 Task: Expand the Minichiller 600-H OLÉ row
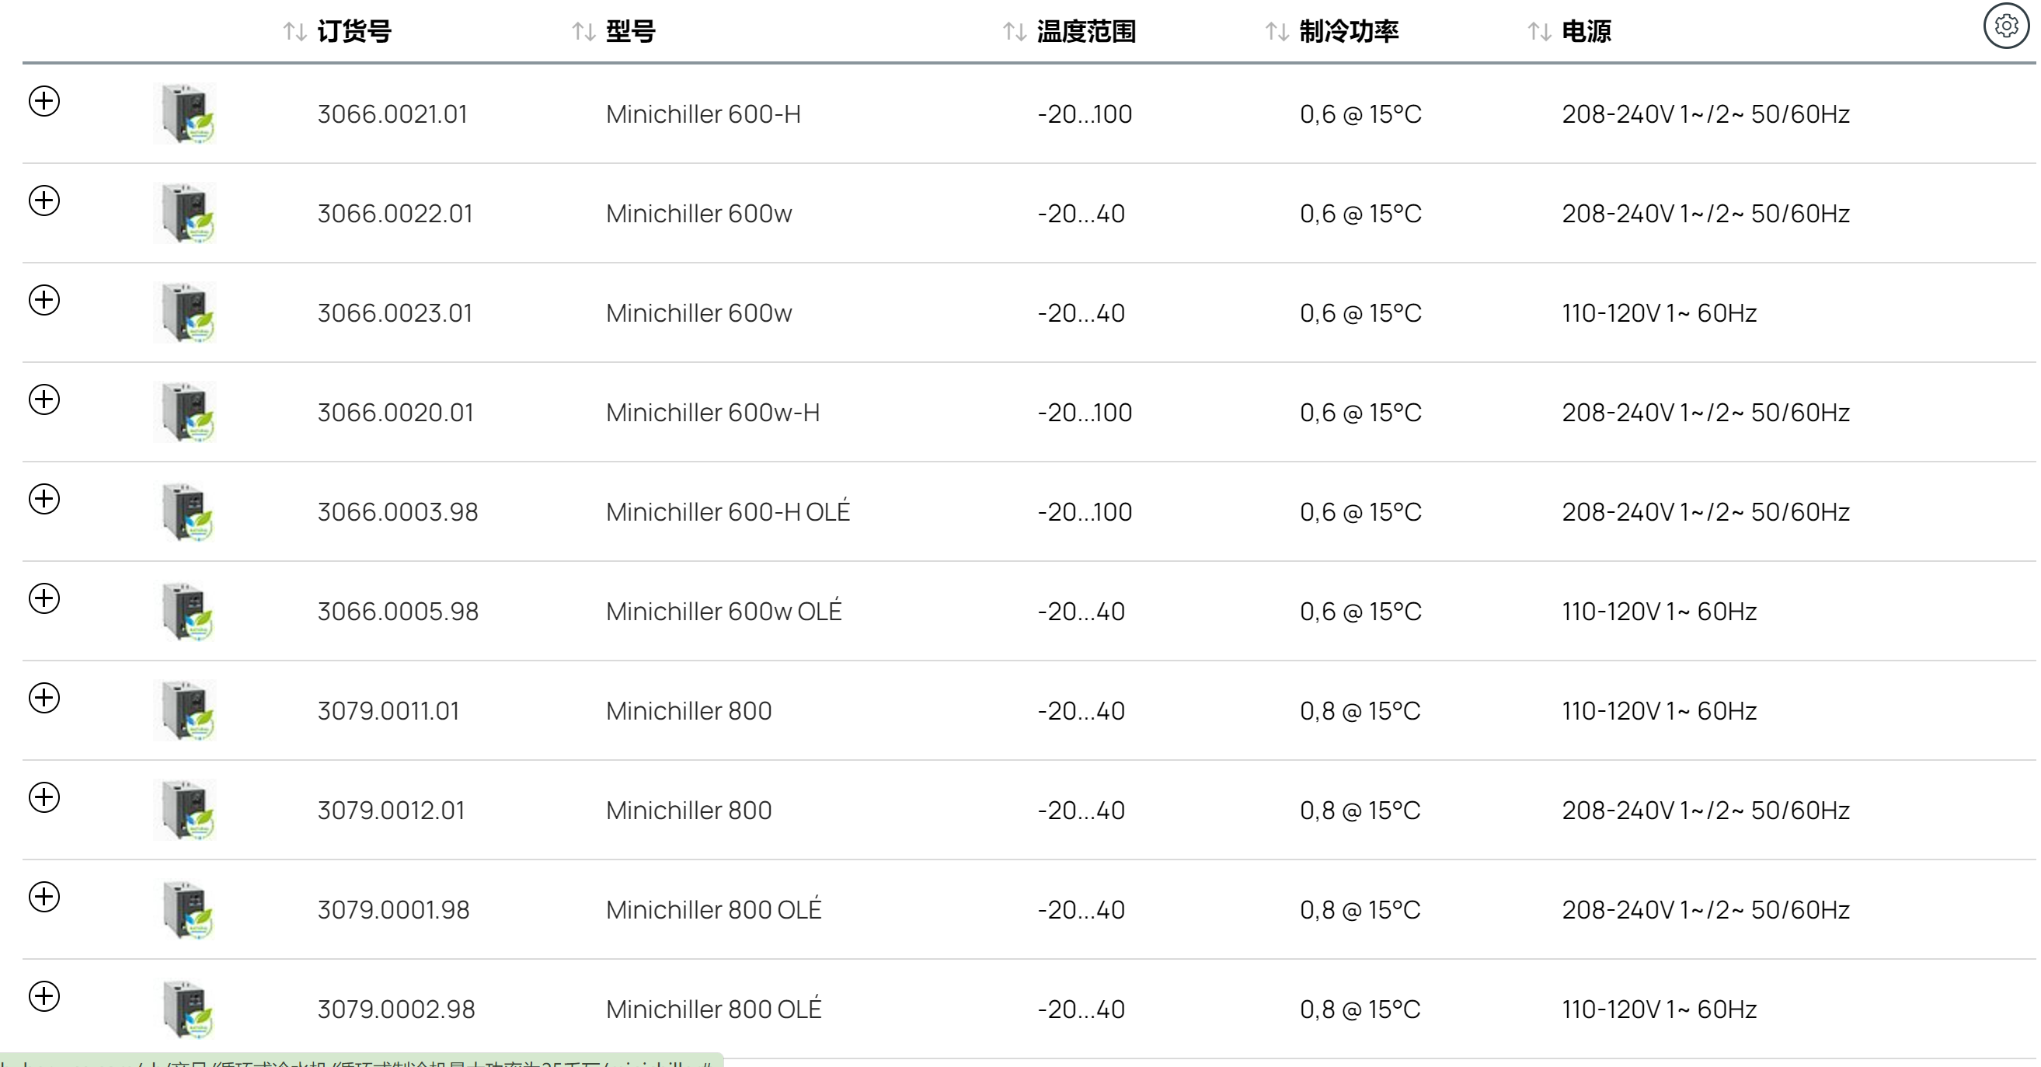point(44,499)
